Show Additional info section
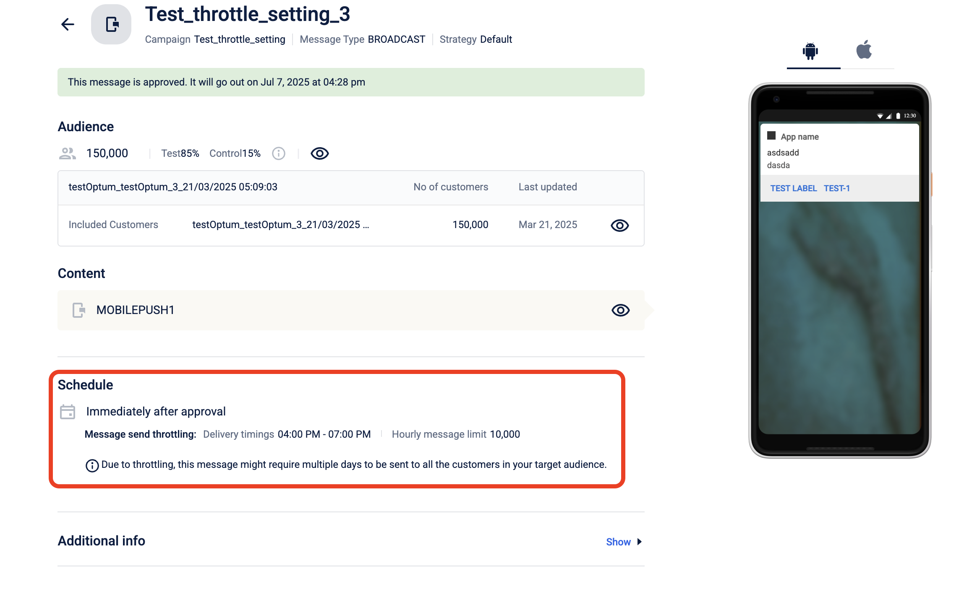The height and width of the screenshot is (597, 972). click(618, 542)
